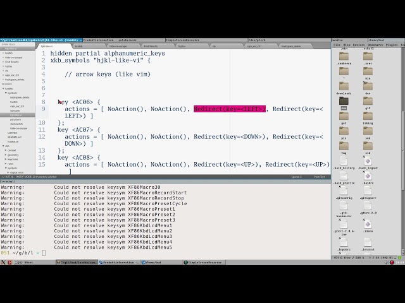This screenshot has height=303, width=405.
Task: Click the volume icon in system tray
Action: coord(387,263)
